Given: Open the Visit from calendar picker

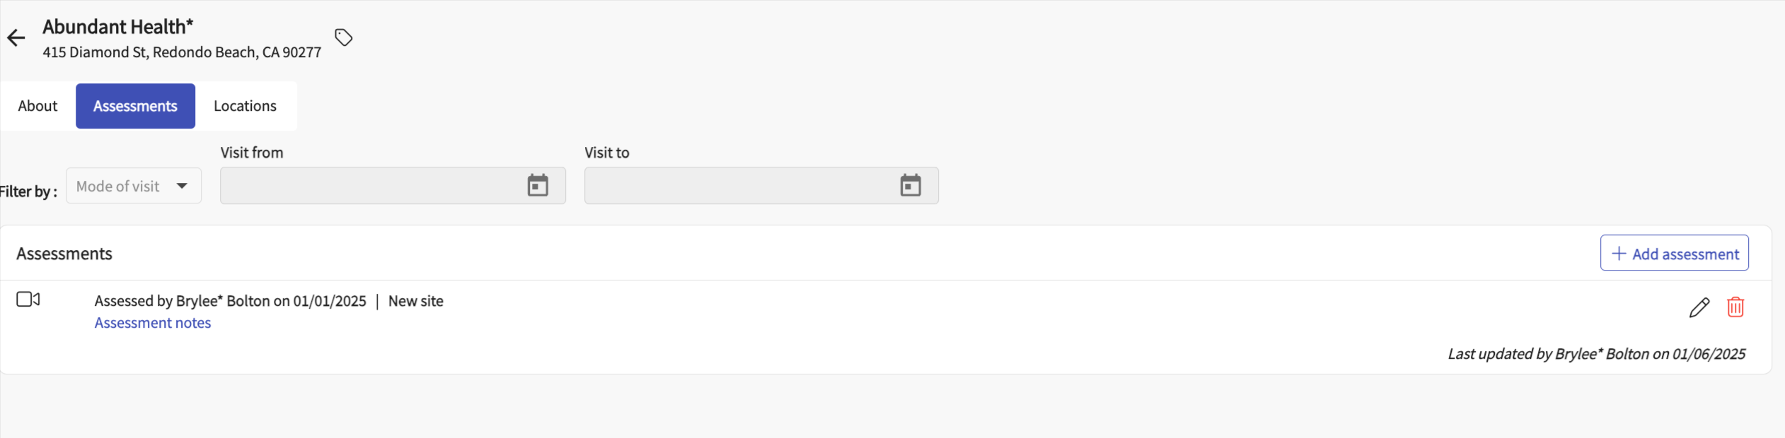Looking at the screenshot, I should point(538,186).
